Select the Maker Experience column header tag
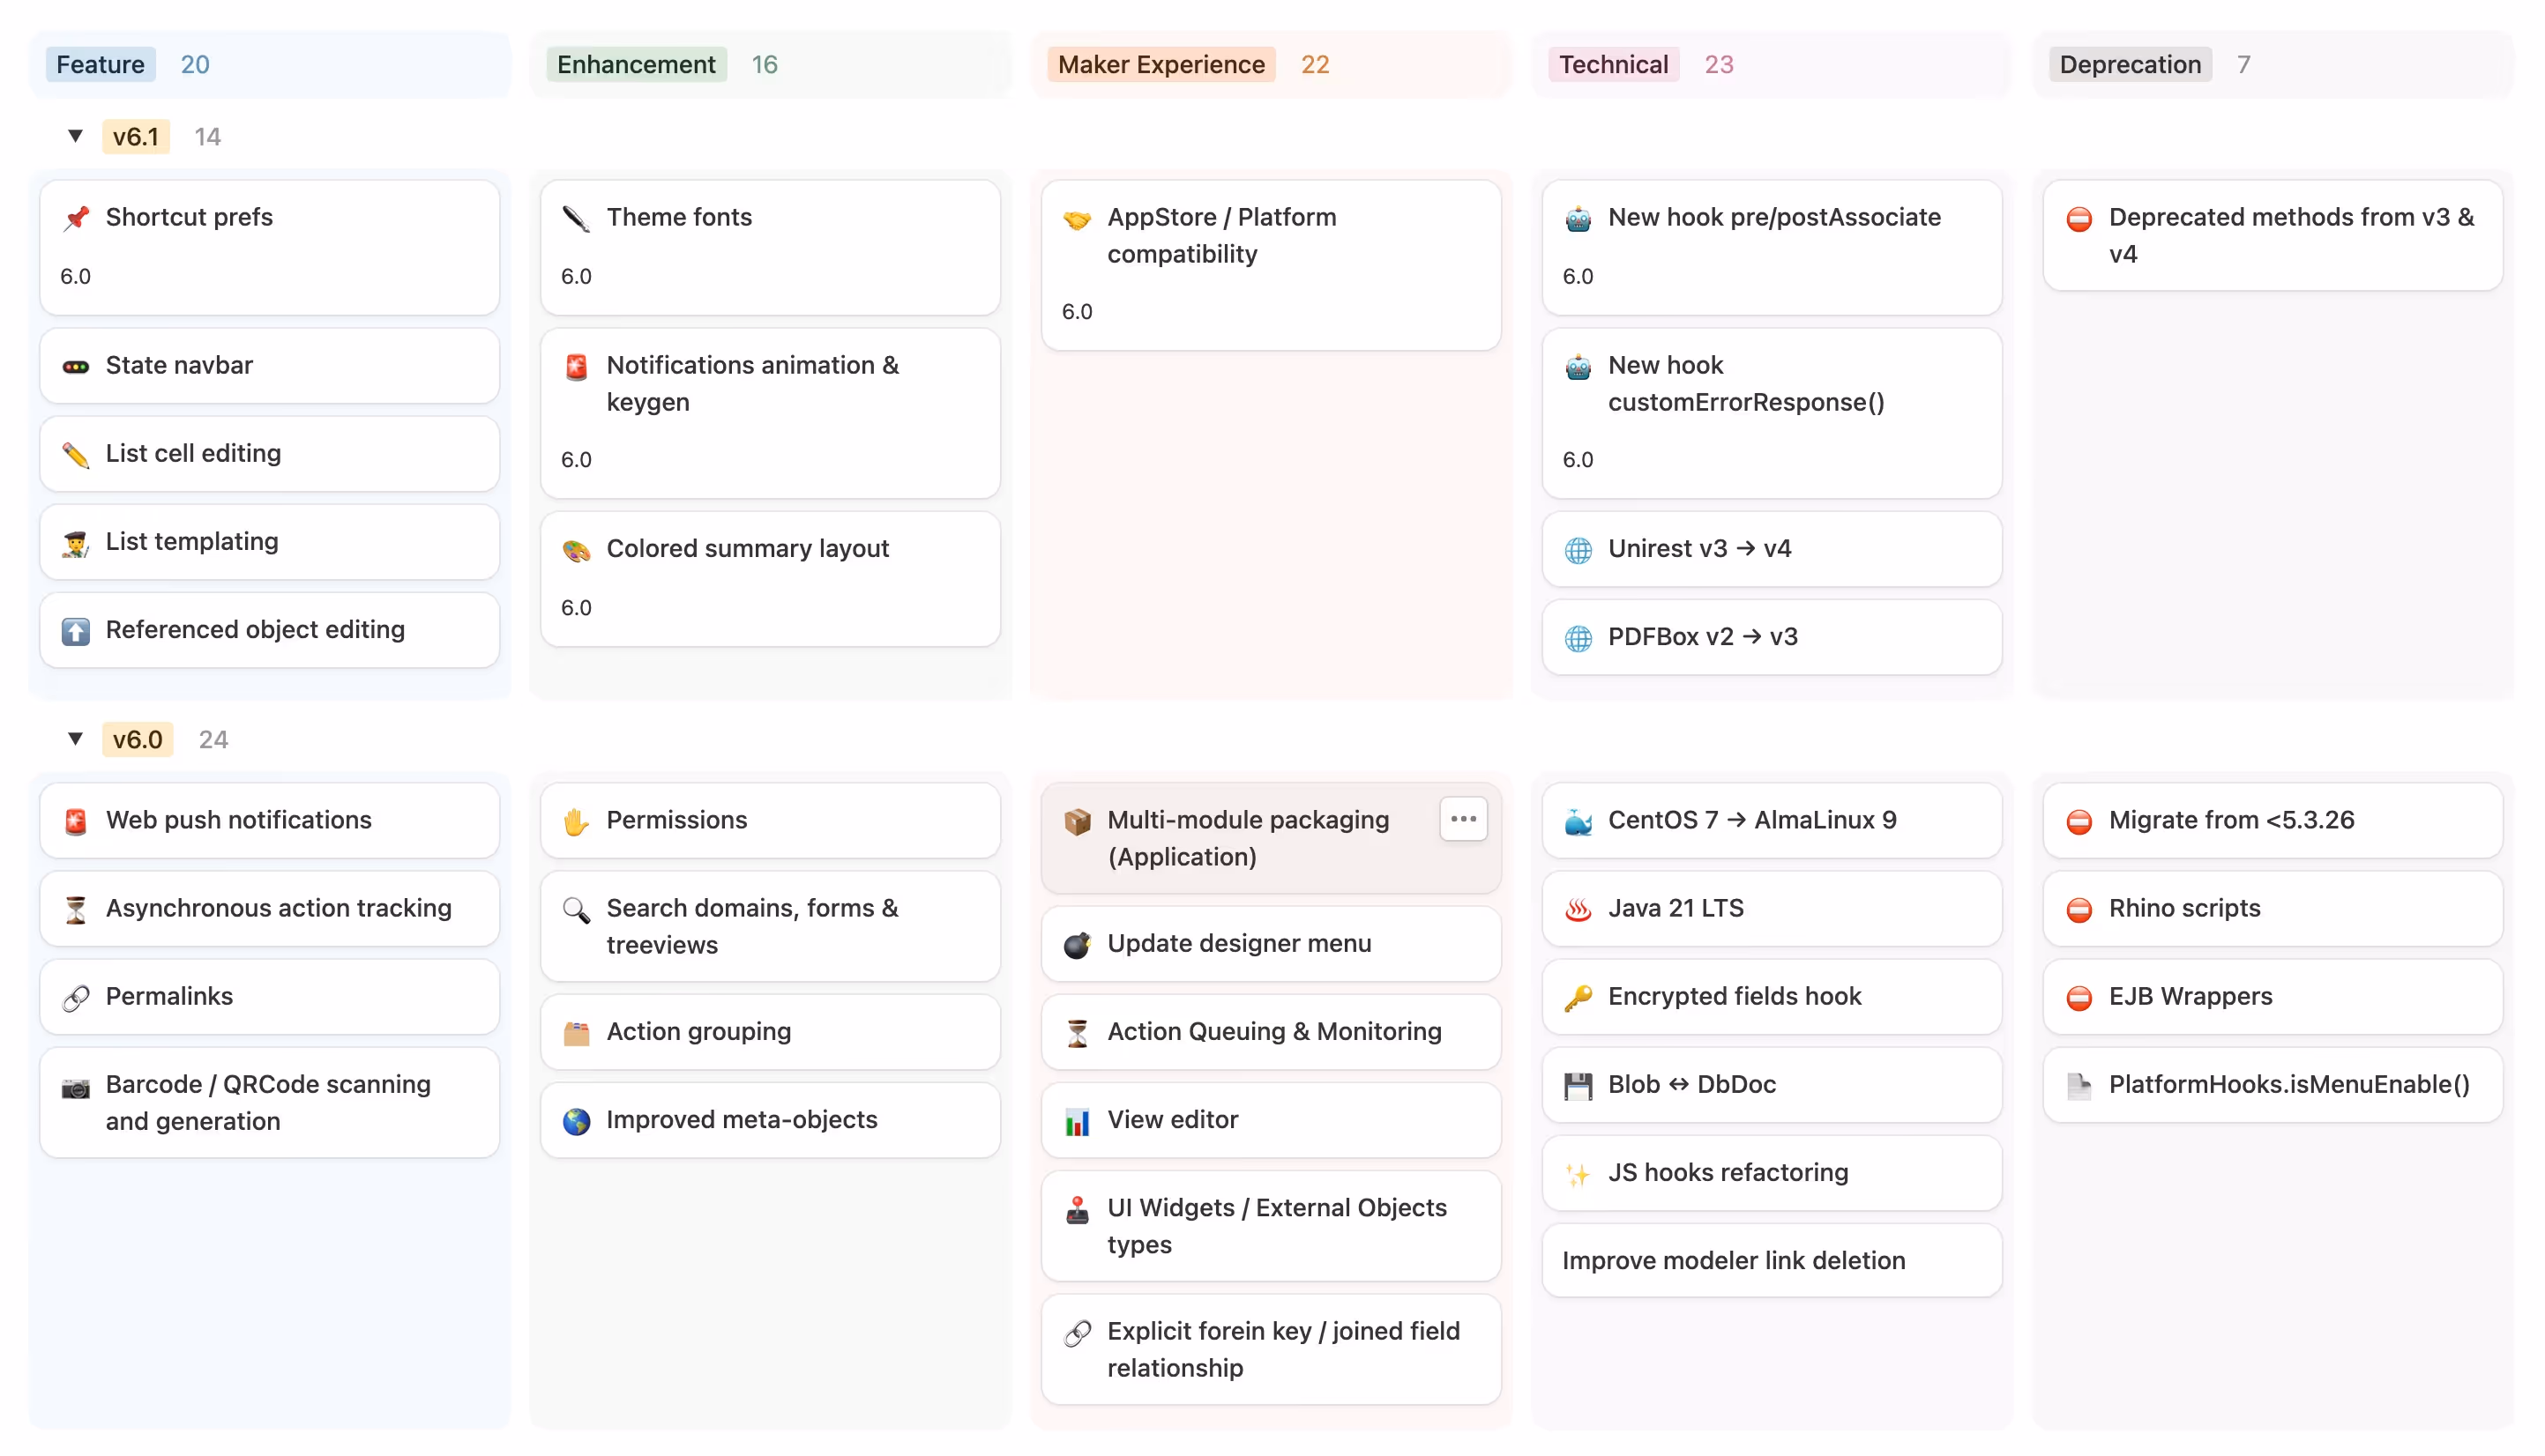 click(x=1161, y=64)
